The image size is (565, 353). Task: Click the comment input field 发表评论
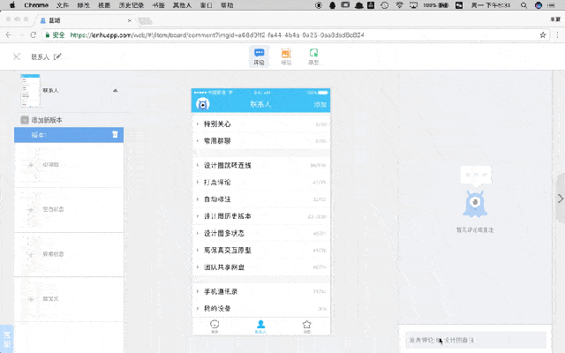tap(476, 340)
